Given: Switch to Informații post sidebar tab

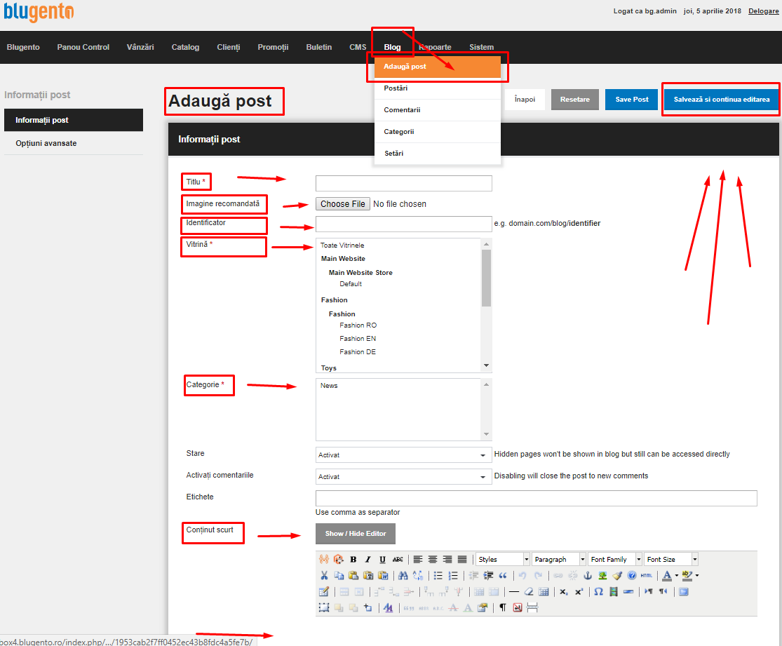Looking at the screenshot, I should click(74, 120).
